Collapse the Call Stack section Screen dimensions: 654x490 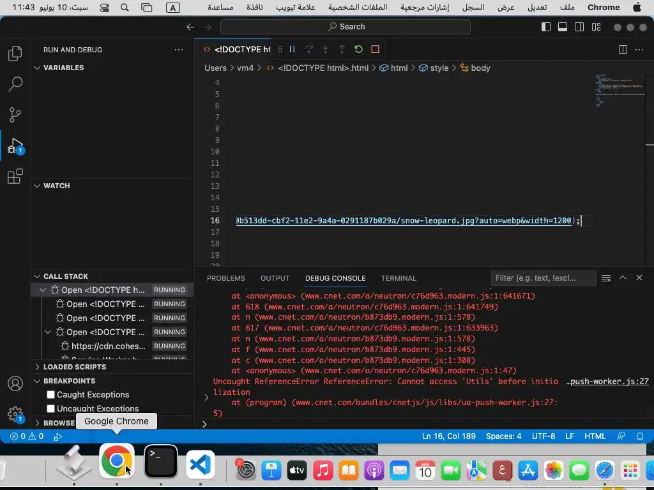[x=37, y=276]
